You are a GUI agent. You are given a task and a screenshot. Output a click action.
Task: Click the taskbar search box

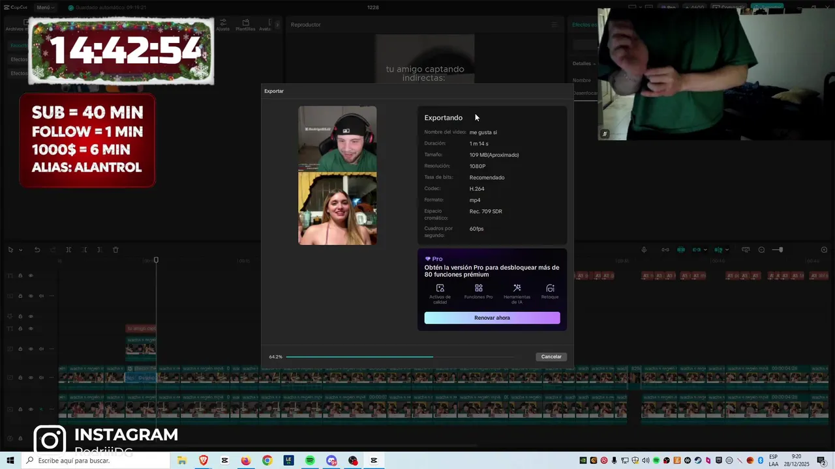point(95,461)
